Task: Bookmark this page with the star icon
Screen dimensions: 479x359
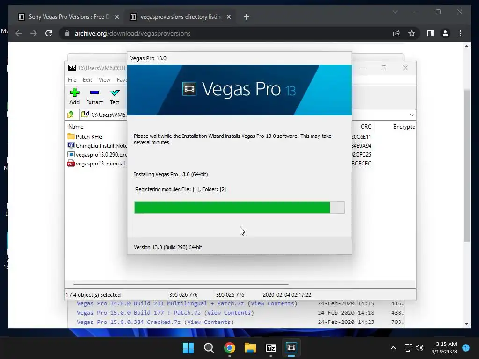Action: point(412,33)
